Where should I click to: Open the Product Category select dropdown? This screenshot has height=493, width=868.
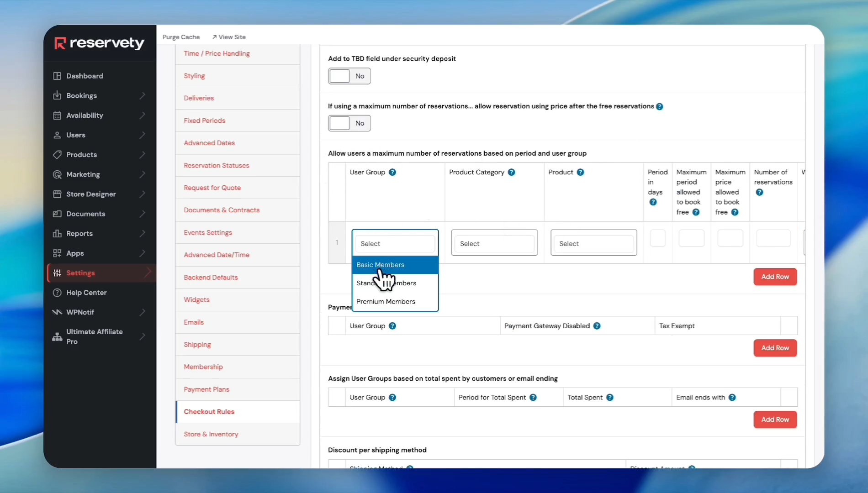[494, 244]
